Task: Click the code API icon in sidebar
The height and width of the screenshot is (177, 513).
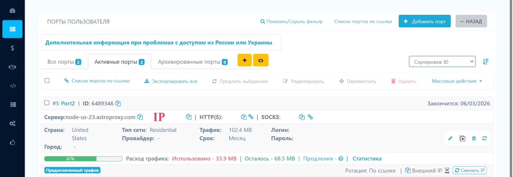Action: (13, 86)
